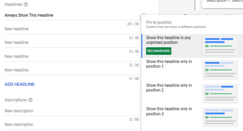Click the 'Pin to position' panel heading
Screen dimensions: 243x131
(x=159, y=22)
